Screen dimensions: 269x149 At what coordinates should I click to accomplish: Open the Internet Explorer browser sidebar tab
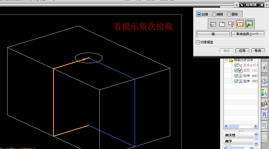(x=264, y=67)
